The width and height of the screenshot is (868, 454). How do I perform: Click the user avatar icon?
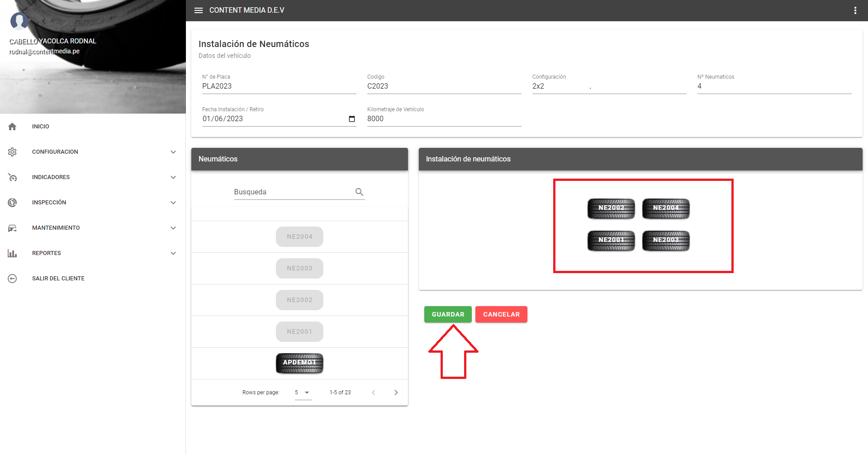19,21
